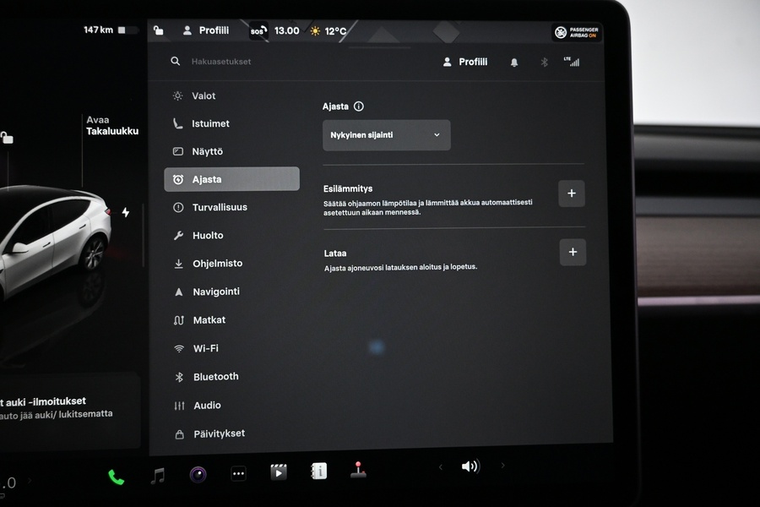
Task: Tap the charging bolt icon near car
Action: [x=126, y=213]
